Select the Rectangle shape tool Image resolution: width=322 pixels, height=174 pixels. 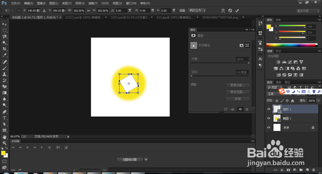4,130
